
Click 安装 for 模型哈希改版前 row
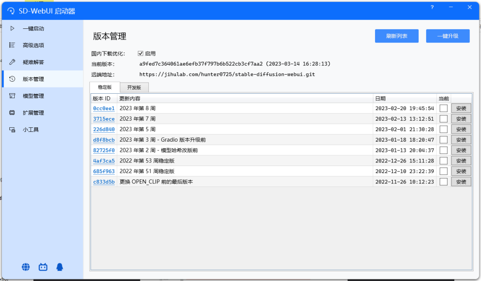[x=461, y=150]
